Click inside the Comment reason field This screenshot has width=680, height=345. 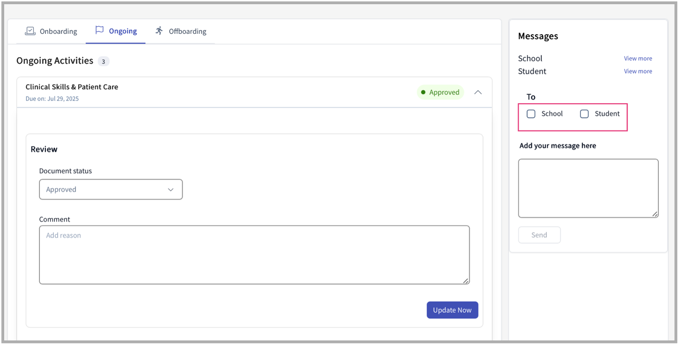point(254,255)
